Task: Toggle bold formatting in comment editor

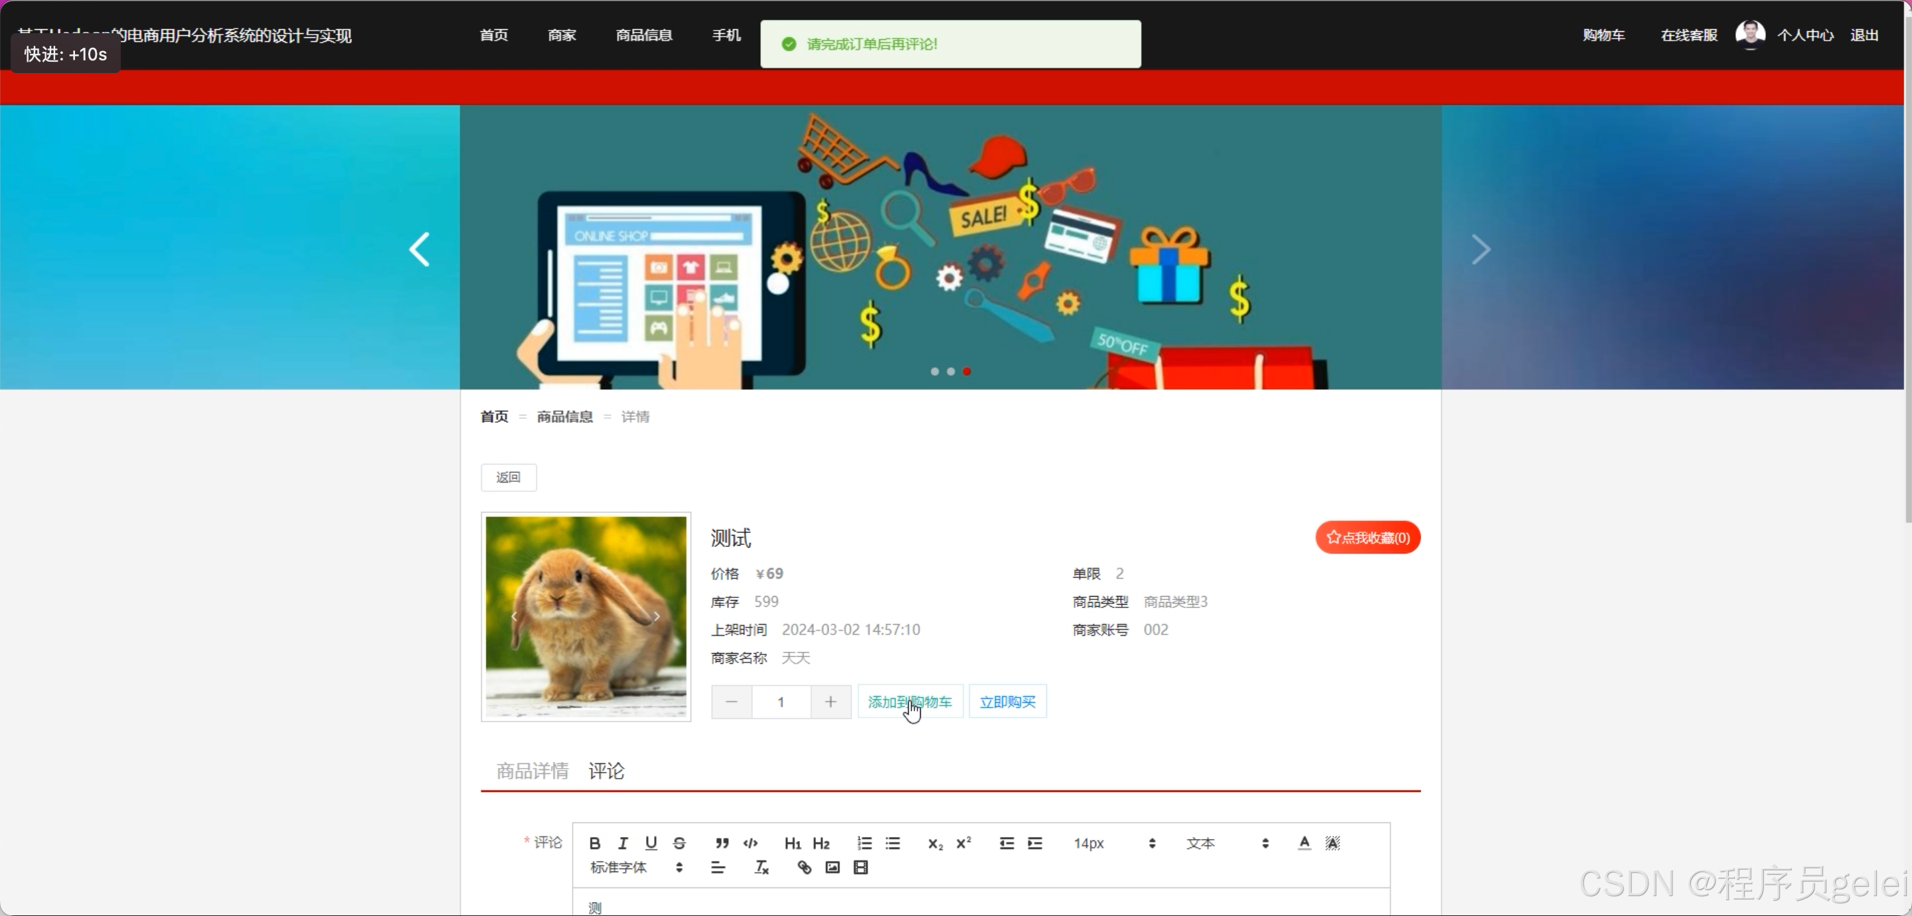Action: coord(595,843)
